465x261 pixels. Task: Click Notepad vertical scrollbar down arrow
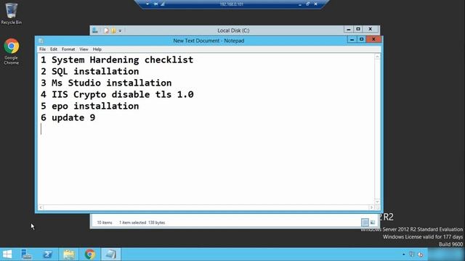tap(377, 202)
